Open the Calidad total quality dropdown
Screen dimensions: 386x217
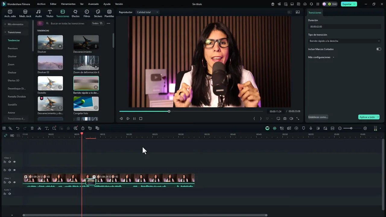click(x=147, y=12)
